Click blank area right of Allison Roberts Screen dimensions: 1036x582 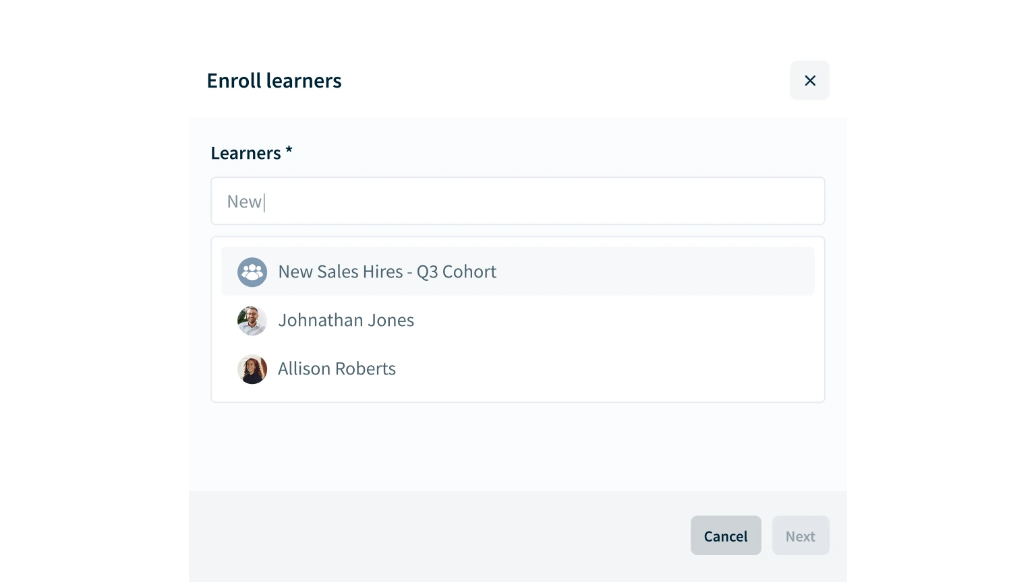pyautogui.click(x=607, y=369)
